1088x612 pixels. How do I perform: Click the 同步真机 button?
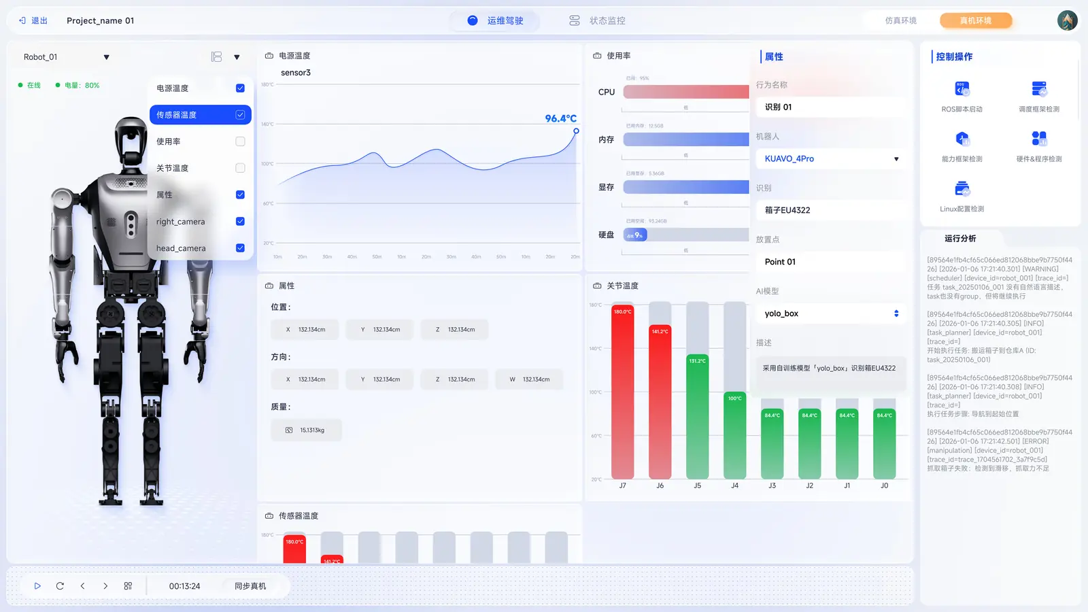tap(250, 586)
